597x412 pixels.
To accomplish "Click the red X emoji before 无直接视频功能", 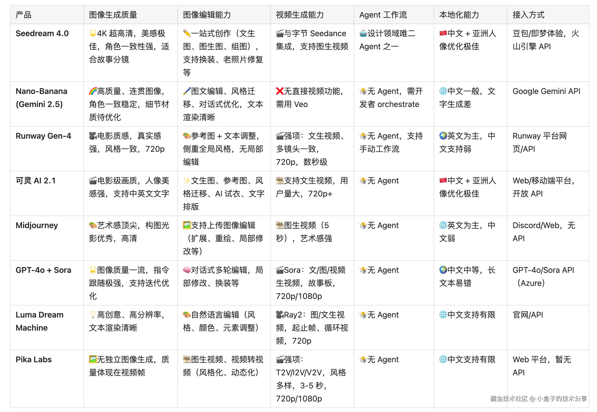I will [x=280, y=91].
